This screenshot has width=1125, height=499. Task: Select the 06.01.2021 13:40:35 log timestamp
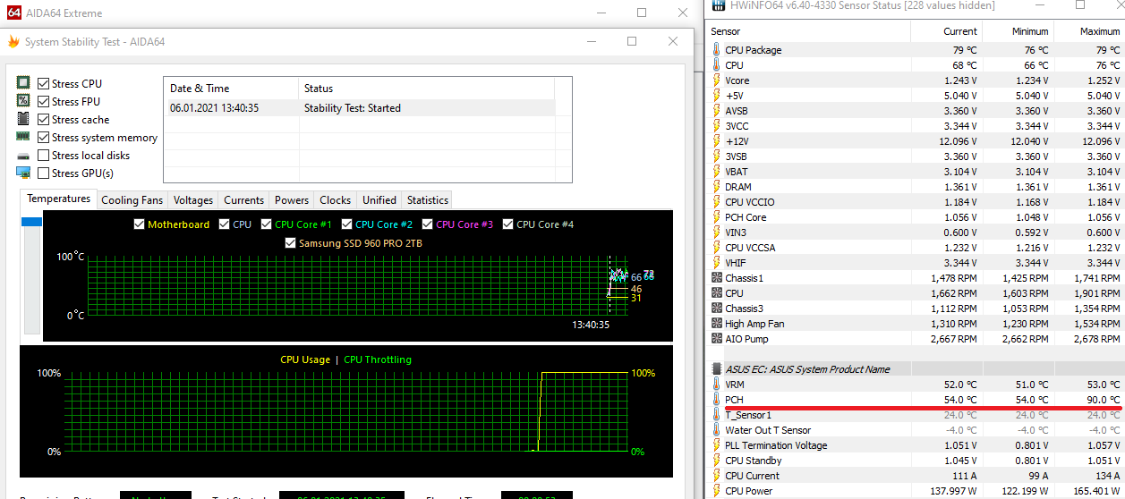(215, 108)
